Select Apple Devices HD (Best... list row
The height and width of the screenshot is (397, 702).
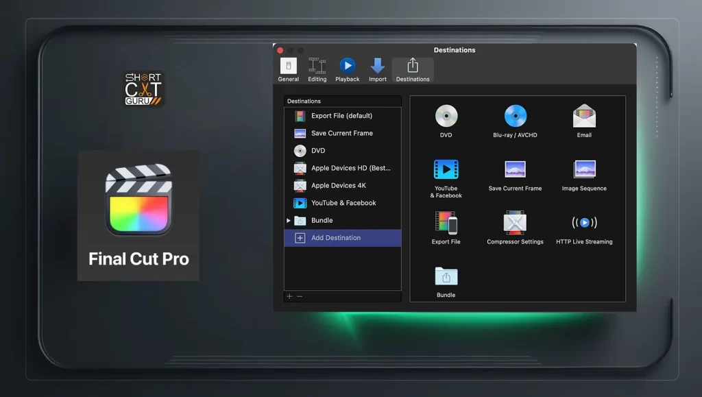click(343, 168)
